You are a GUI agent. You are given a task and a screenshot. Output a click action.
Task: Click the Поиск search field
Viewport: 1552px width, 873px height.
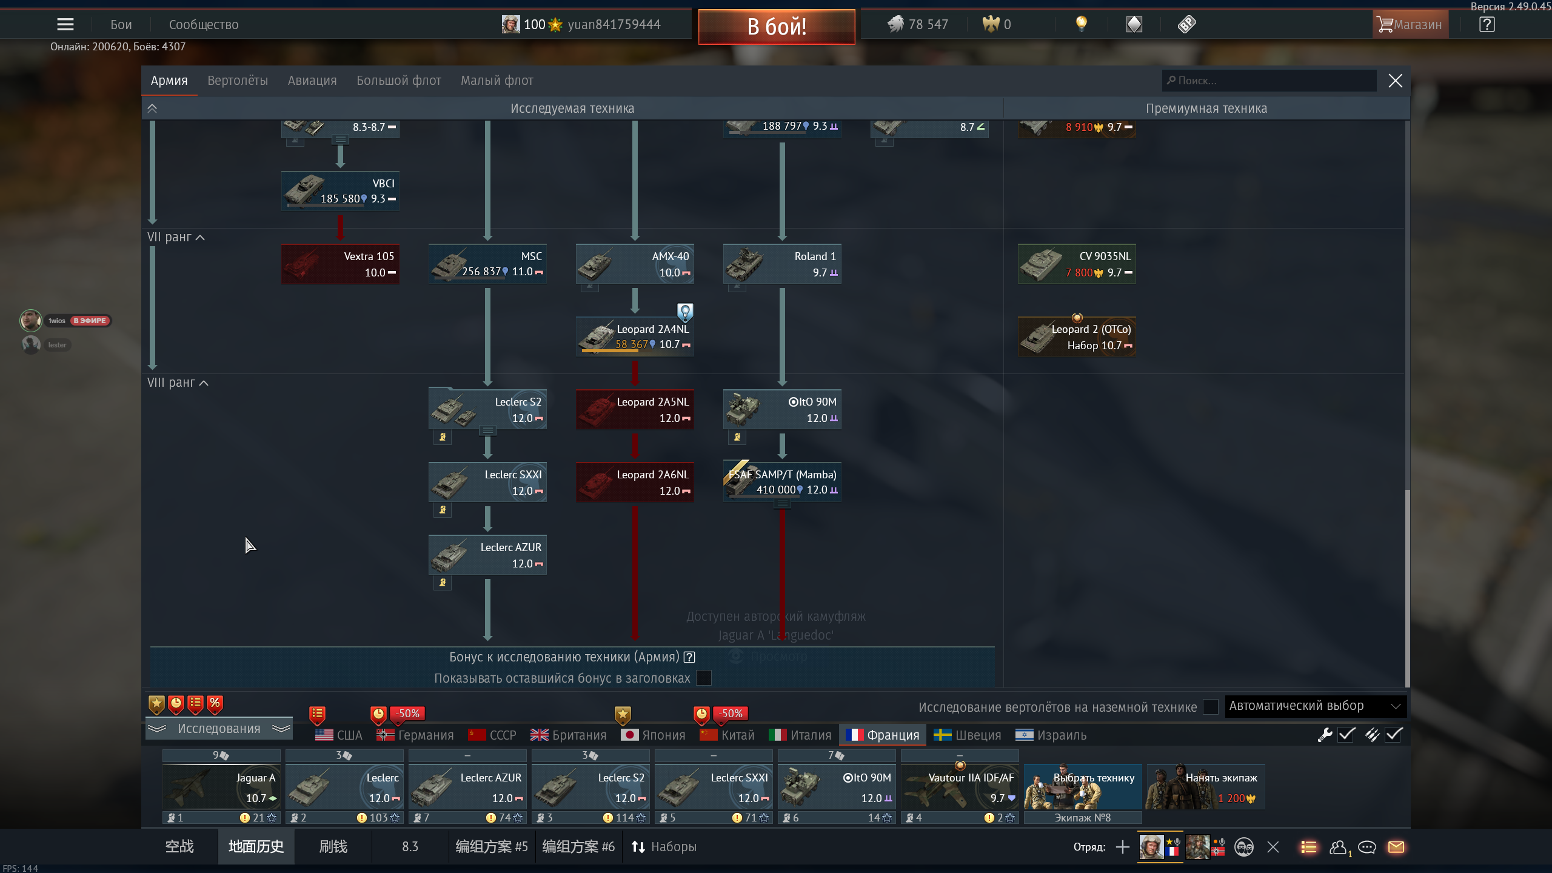click(1269, 81)
